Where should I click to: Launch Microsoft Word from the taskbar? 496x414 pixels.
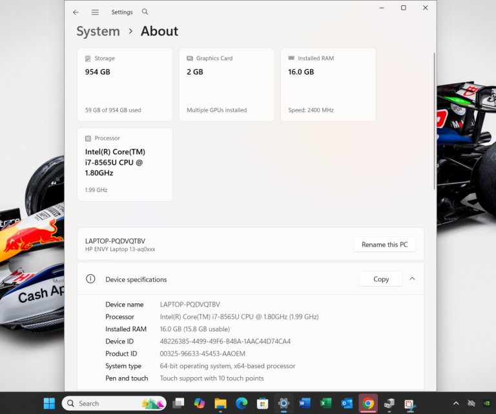(x=305, y=403)
